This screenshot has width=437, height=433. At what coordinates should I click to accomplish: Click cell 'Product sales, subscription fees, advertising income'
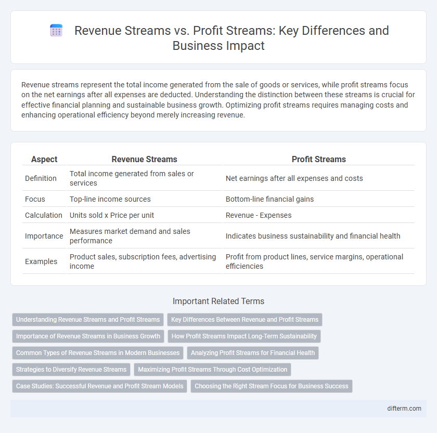coord(145,261)
